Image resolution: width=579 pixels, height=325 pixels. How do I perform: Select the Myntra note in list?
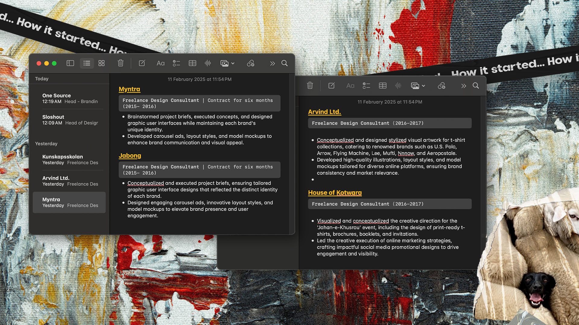[x=69, y=202]
